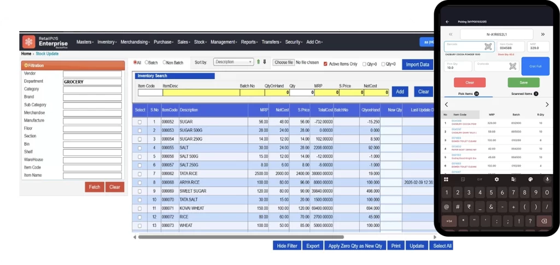Tick the Select checkbox for SUGAR row 1
The width and height of the screenshot is (560, 265).
pyautogui.click(x=139, y=122)
